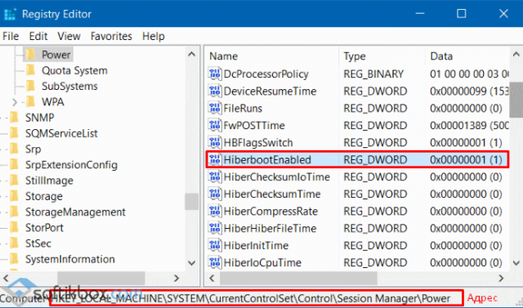Click the HiberChecksumIoTime value icon
The width and height of the screenshot is (523, 308).
214,176
